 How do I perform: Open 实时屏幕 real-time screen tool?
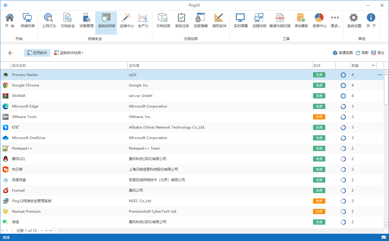[x=241, y=20]
